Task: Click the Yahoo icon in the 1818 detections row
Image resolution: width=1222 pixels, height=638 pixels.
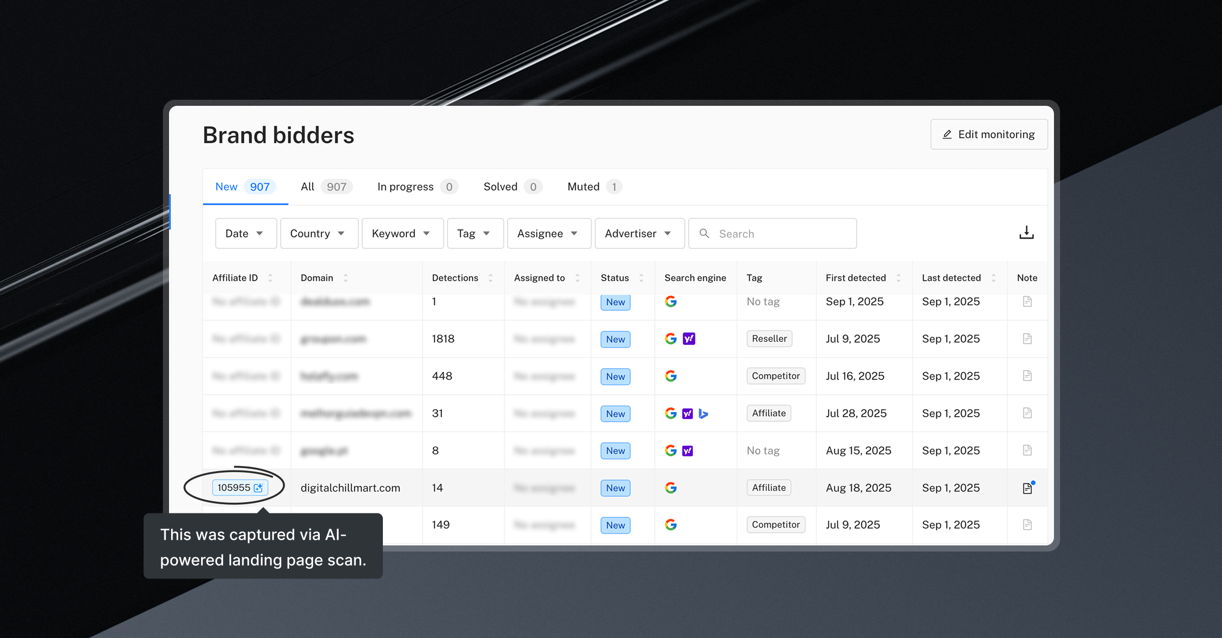Action: pos(688,339)
